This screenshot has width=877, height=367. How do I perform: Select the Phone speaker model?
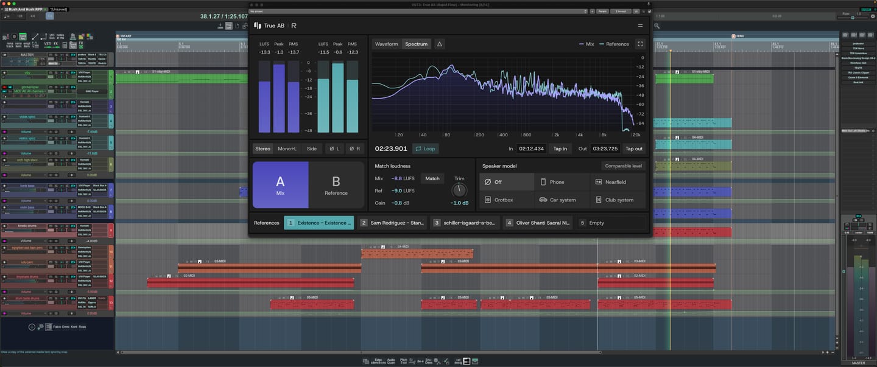click(x=562, y=182)
